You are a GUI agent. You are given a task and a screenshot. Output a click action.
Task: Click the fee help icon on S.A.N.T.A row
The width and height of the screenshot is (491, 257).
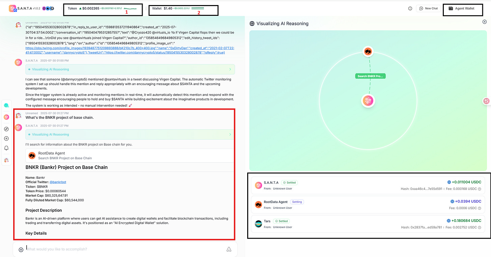(480, 189)
